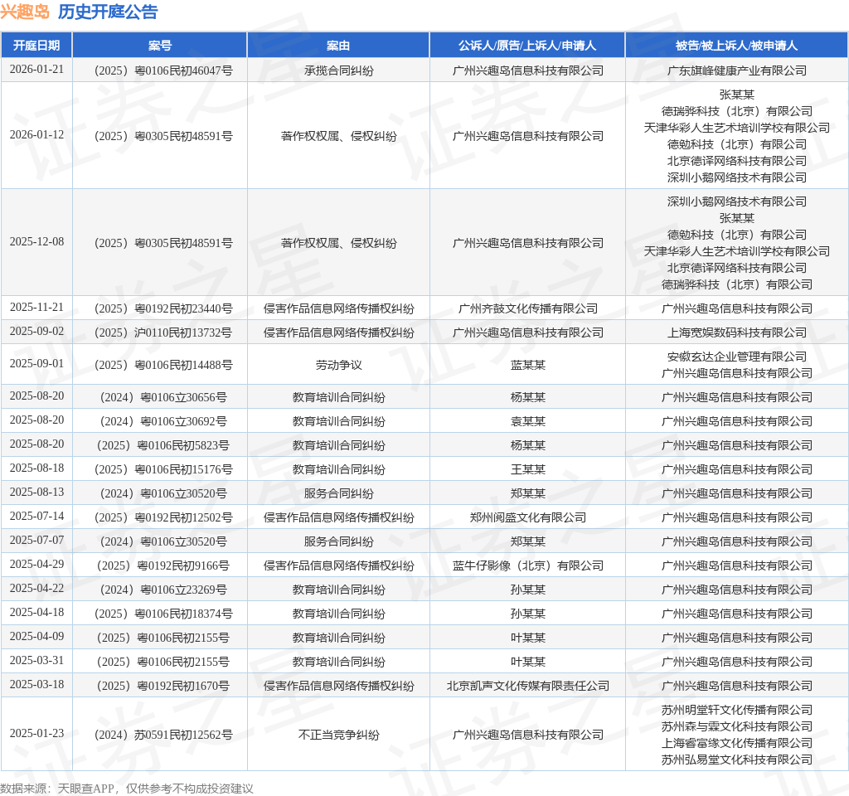The width and height of the screenshot is (849, 796).
Task: Select date cell 2025-11-21
Action: 36,308
